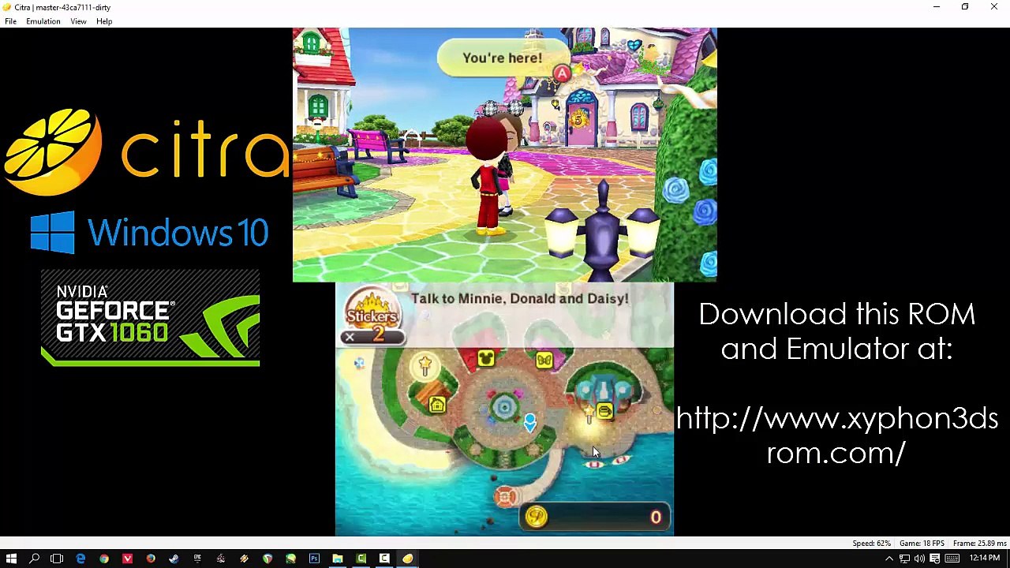This screenshot has height=568, width=1010.
Task: Launch Firefox from the taskbar
Action: (x=151, y=559)
